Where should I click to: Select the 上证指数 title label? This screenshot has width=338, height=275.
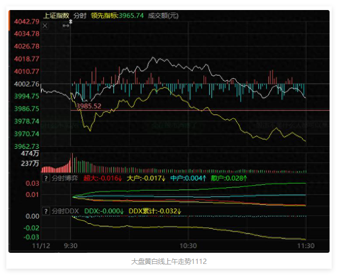pyautogui.click(x=56, y=15)
